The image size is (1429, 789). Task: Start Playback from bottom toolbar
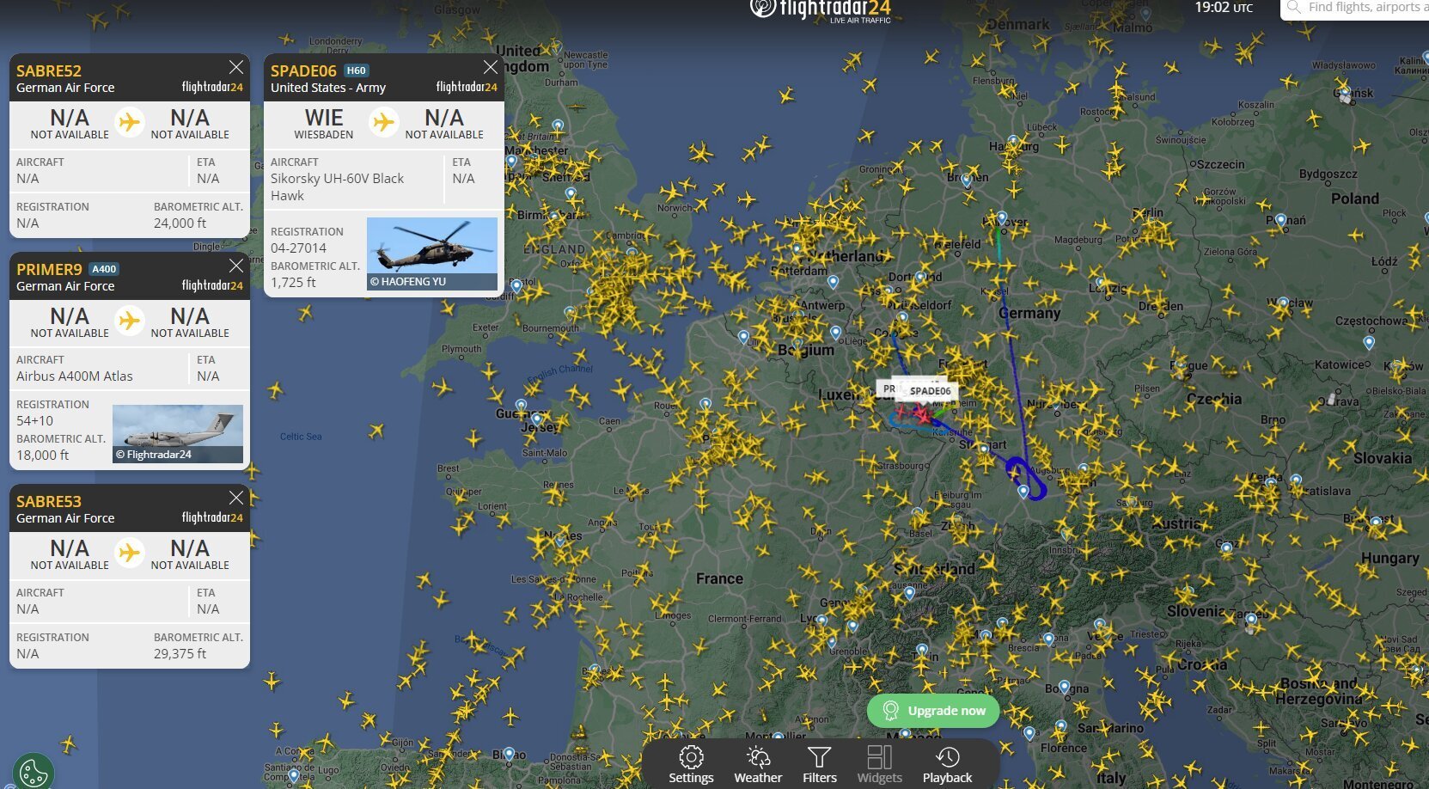947,764
